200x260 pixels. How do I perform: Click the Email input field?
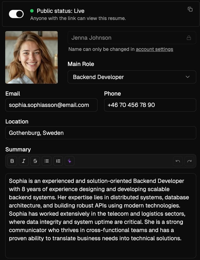pyautogui.click(x=51, y=105)
